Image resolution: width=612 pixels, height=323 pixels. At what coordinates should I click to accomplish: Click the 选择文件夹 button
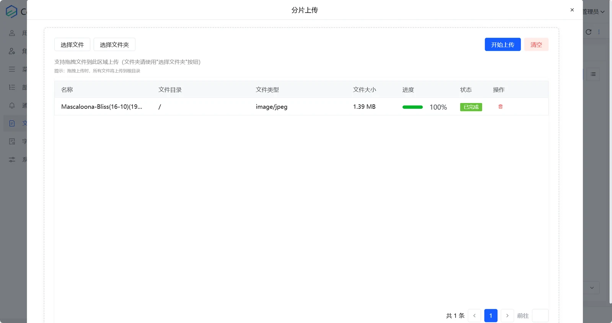point(114,45)
